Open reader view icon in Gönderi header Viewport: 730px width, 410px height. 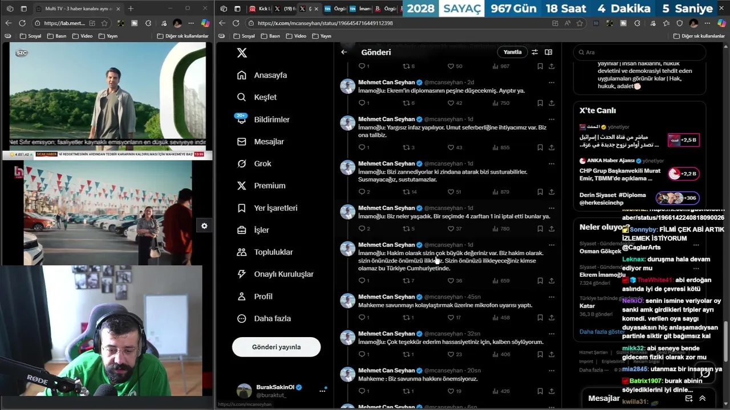pos(548,52)
